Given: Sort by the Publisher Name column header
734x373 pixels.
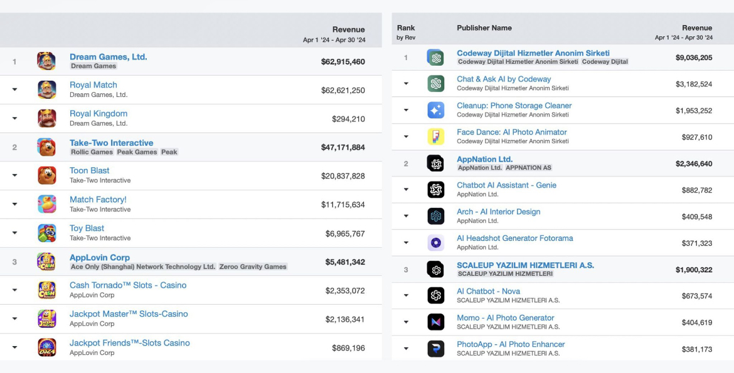Looking at the screenshot, I should [484, 28].
